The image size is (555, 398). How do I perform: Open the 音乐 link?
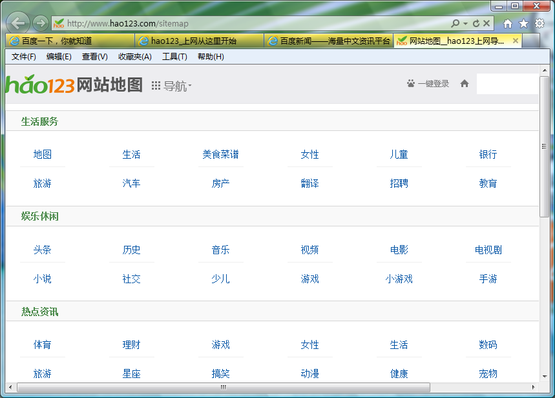(x=220, y=250)
